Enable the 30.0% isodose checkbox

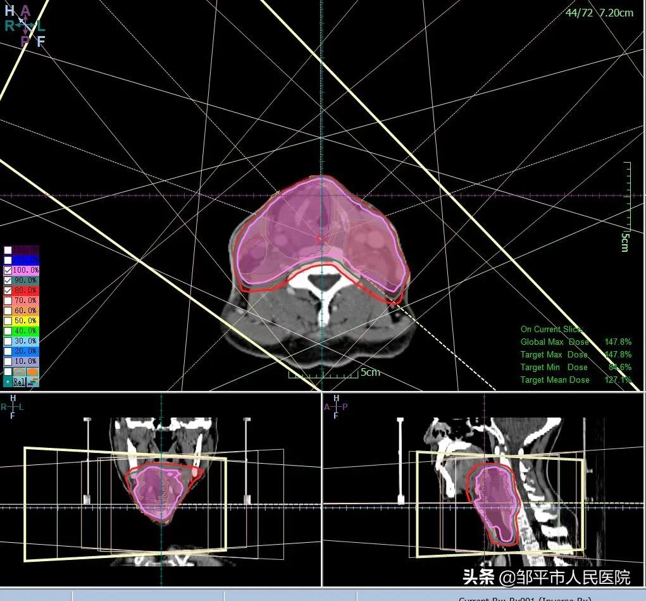click(x=8, y=341)
